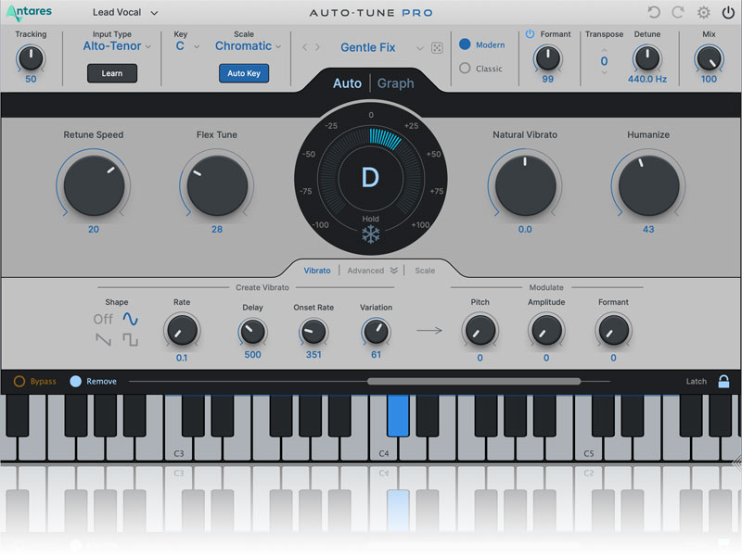Image resolution: width=742 pixels, height=556 pixels.
Task: Click the keyboard range scrollbar handle
Action: pyautogui.click(x=474, y=381)
